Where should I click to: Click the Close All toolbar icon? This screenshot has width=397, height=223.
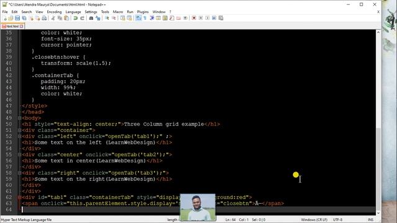(37, 18)
